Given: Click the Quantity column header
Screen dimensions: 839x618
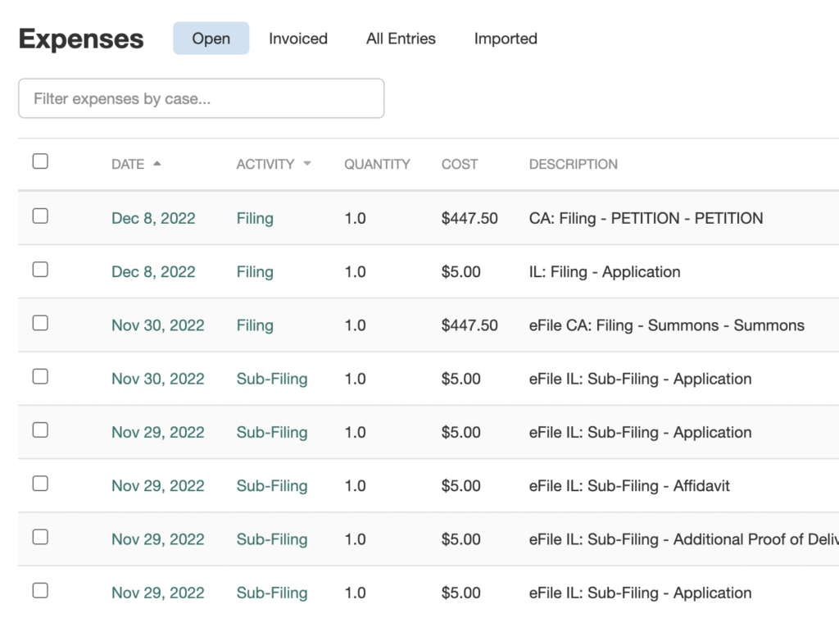Looking at the screenshot, I should click(x=377, y=164).
